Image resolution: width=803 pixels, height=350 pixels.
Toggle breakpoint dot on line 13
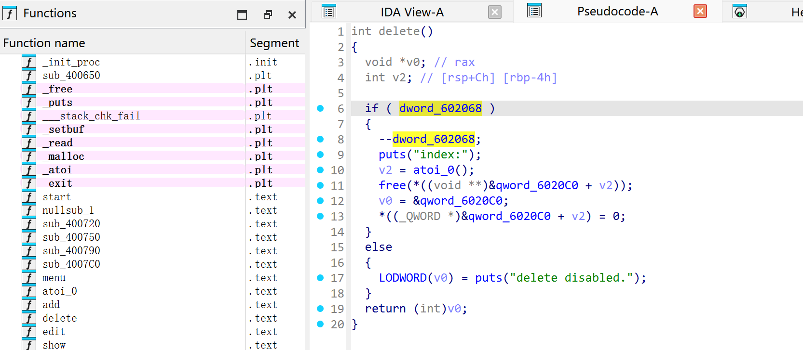point(320,216)
